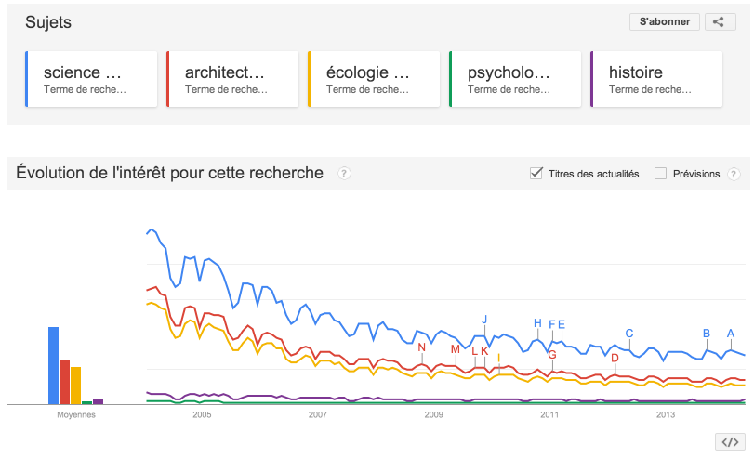This screenshot has height=458, width=754.
Task: Enable the Prévisions checkbox
Action: pyautogui.click(x=660, y=174)
